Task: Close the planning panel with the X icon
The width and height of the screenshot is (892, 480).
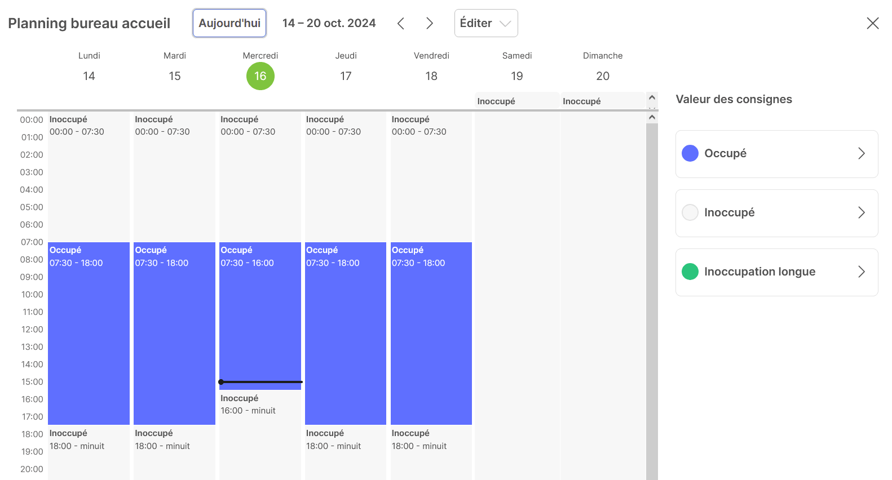Action: click(x=872, y=23)
